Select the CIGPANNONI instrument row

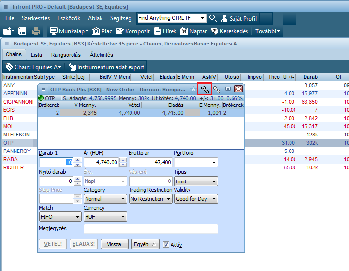(18, 102)
